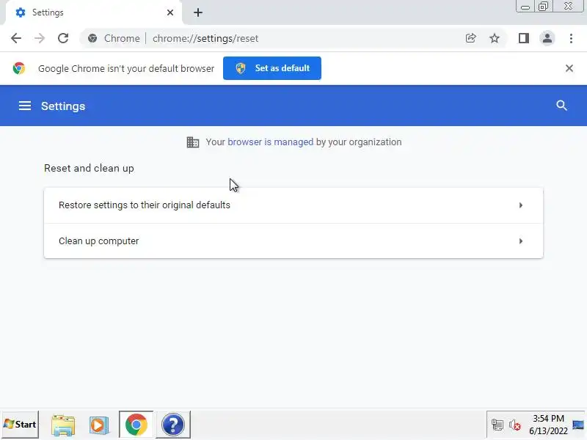Click the Set as default button
The image size is (587, 440).
[x=272, y=68]
